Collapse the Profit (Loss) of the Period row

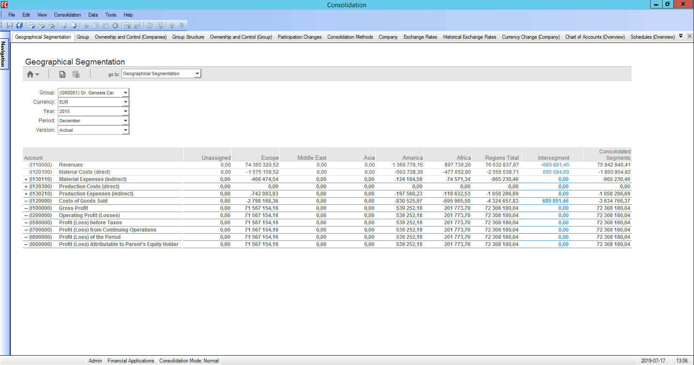(x=26, y=237)
